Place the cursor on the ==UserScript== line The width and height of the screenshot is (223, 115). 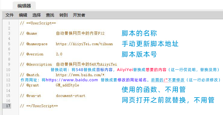[x=38, y=23]
